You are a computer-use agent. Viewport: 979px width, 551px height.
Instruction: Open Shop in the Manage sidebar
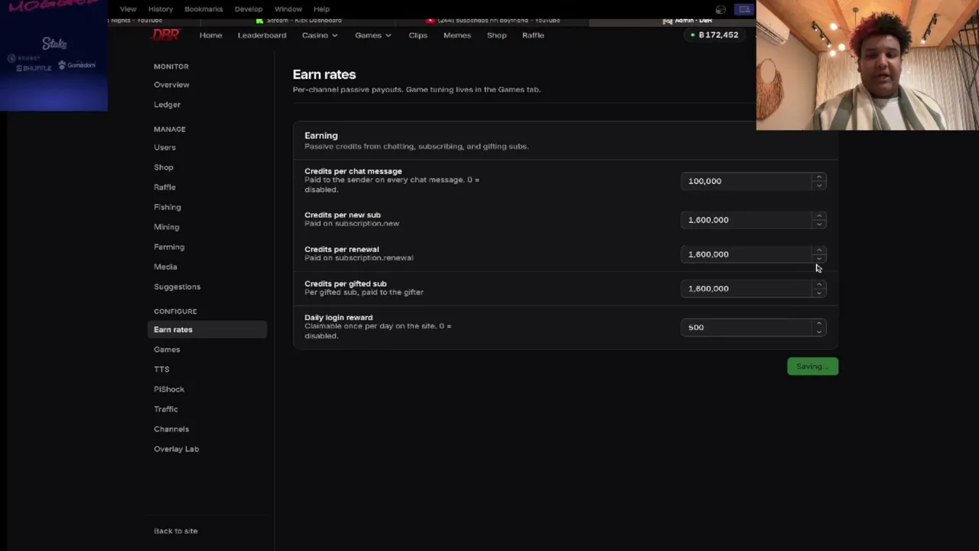(164, 168)
